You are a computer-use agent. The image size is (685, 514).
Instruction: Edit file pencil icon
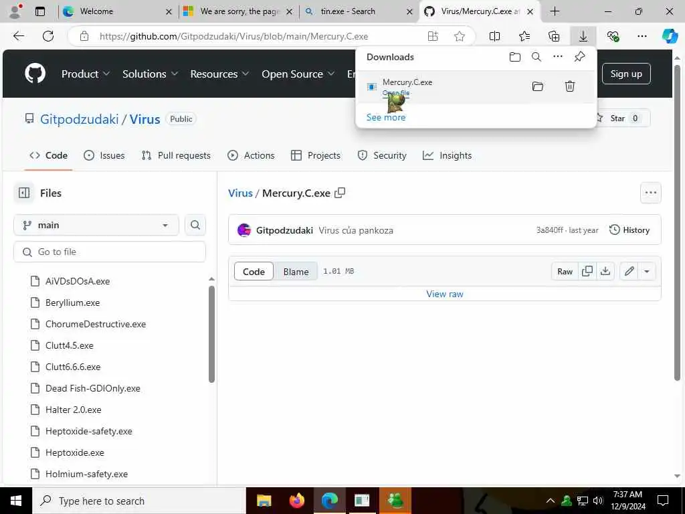click(629, 272)
